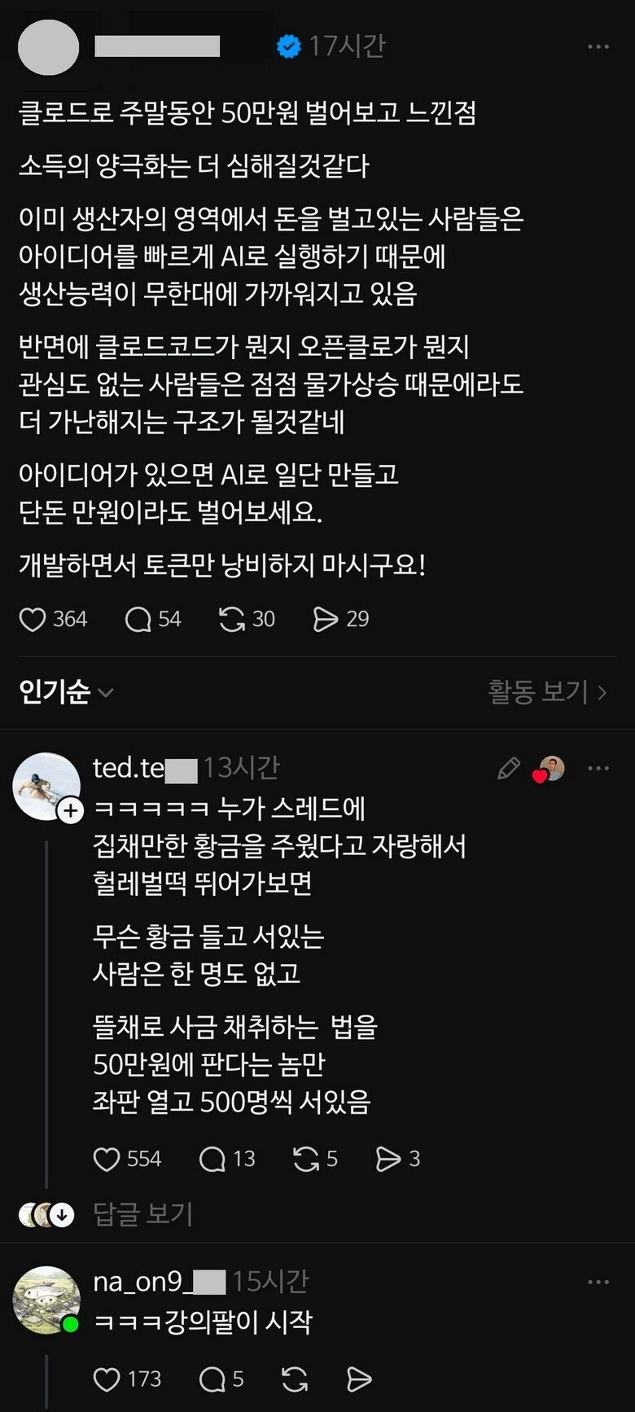Open the main post's three-dot menu
635x1412 pixels.
tap(598, 47)
